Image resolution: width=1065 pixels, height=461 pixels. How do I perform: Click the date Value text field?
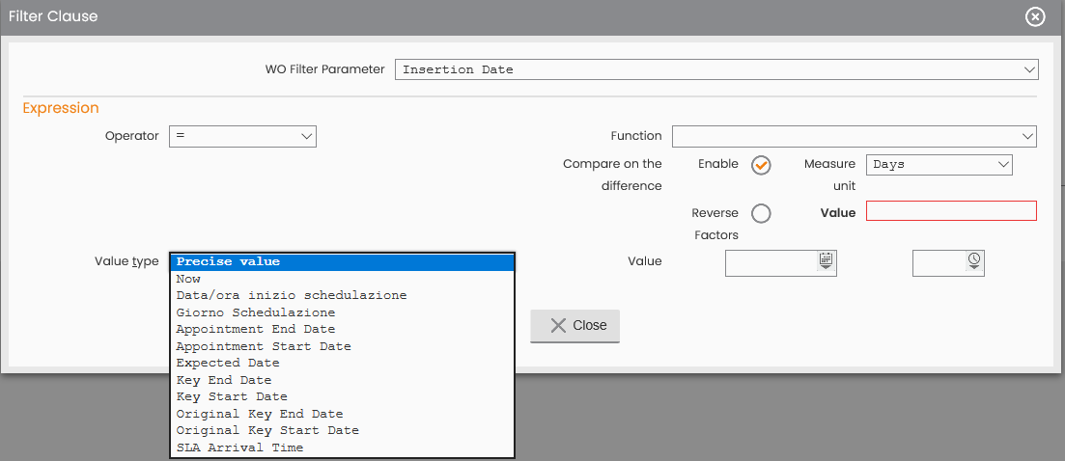[x=771, y=263]
